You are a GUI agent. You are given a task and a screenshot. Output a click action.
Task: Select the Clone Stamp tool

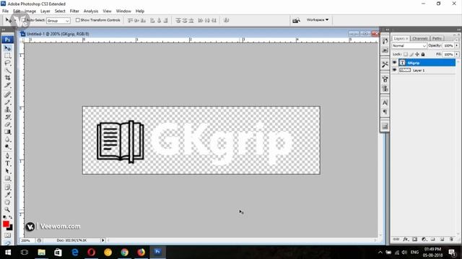[8, 109]
